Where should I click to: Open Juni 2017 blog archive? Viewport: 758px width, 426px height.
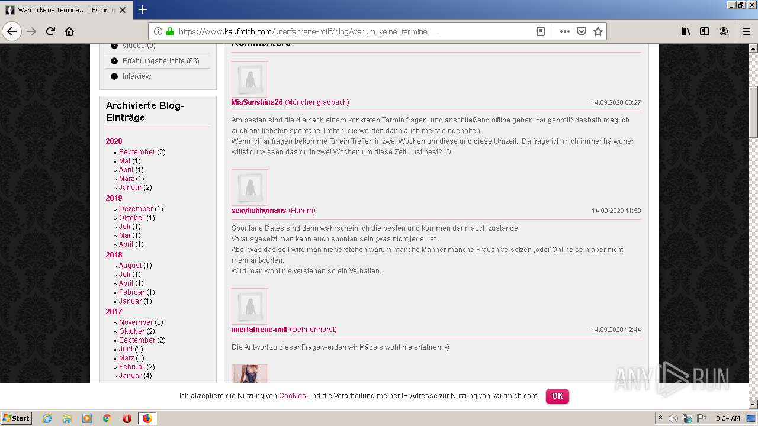126,349
